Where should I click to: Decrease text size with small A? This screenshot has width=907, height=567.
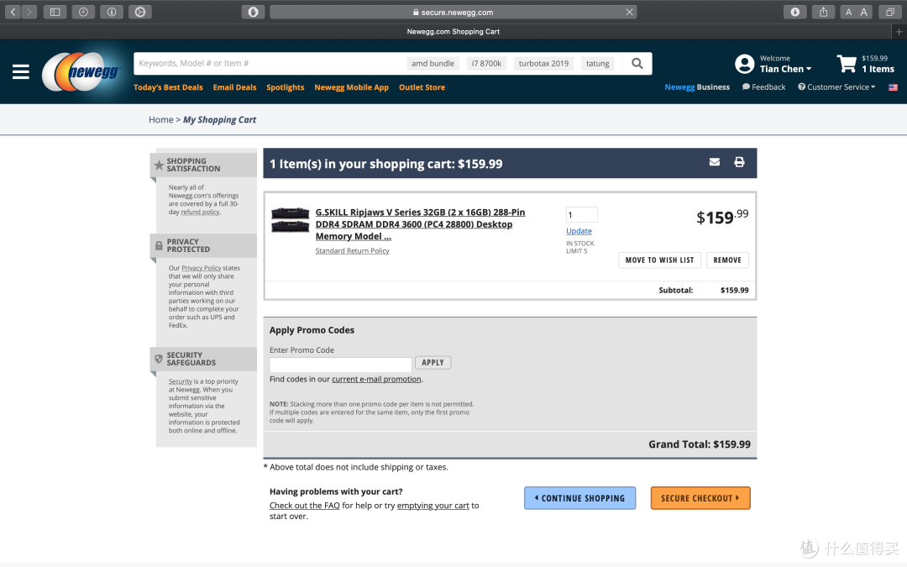[848, 12]
